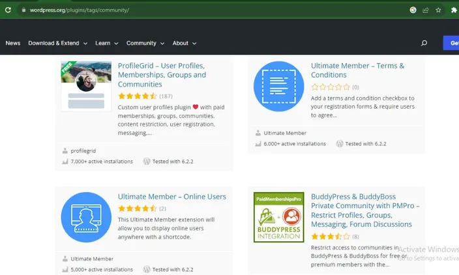Image resolution: width=459 pixels, height=275 pixels.
Task: Click the BuddyPress & BuddyBoss star rating
Action: click(331, 237)
